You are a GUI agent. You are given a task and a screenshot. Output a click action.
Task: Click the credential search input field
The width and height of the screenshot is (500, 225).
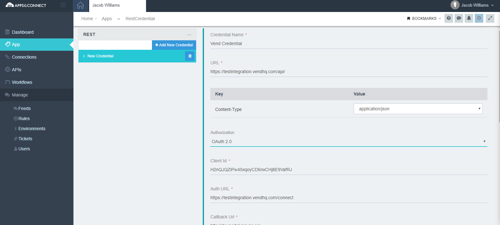tap(115, 45)
